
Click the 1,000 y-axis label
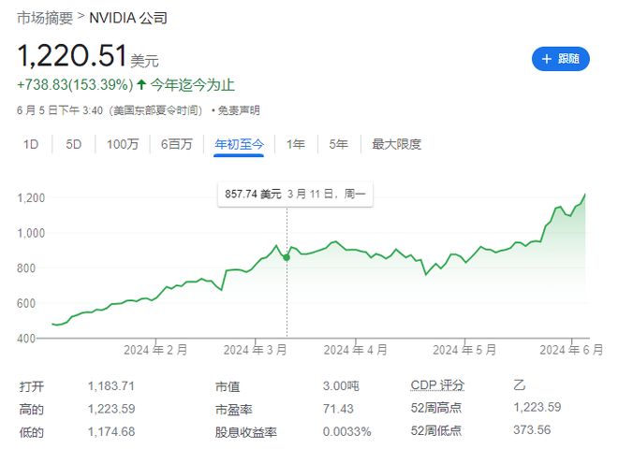[x=31, y=233]
